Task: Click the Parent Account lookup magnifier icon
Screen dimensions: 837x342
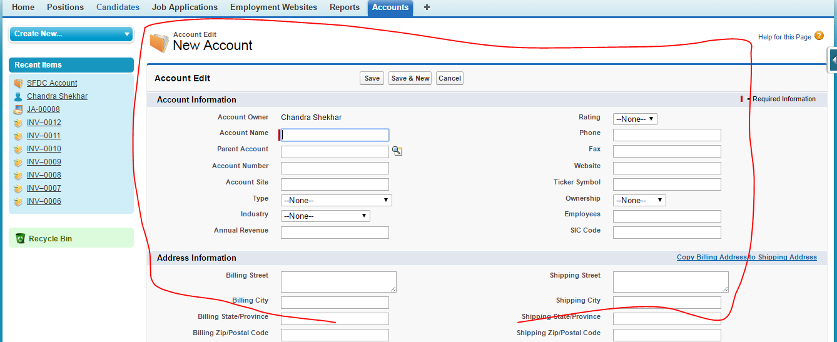Action: 397,151
